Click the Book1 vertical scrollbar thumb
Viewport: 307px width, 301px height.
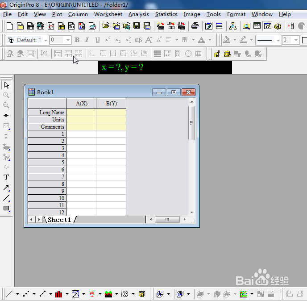pos(192,123)
